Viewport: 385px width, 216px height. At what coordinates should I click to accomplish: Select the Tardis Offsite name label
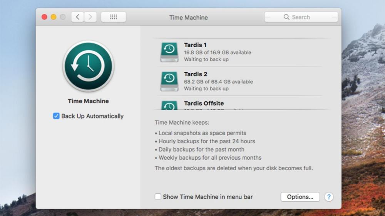[204, 103]
